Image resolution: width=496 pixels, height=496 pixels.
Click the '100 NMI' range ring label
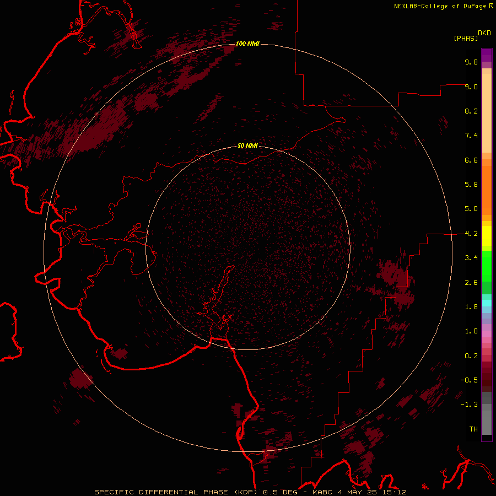coord(247,44)
